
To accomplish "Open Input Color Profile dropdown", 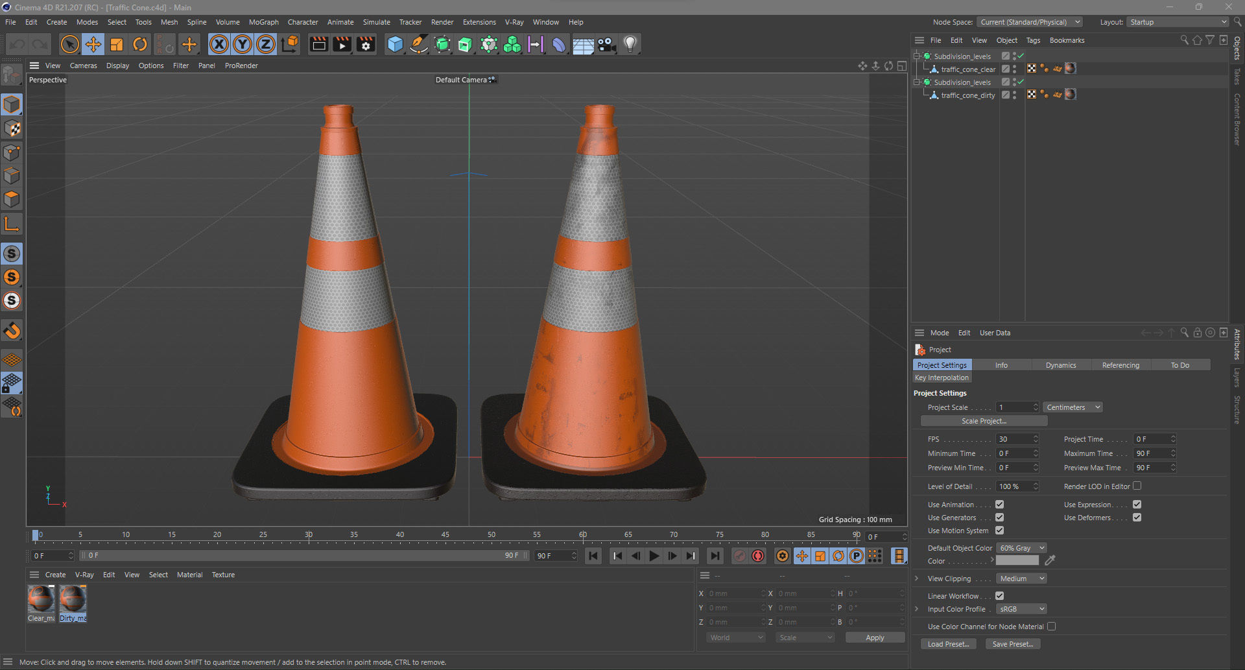I will (x=1021, y=609).
